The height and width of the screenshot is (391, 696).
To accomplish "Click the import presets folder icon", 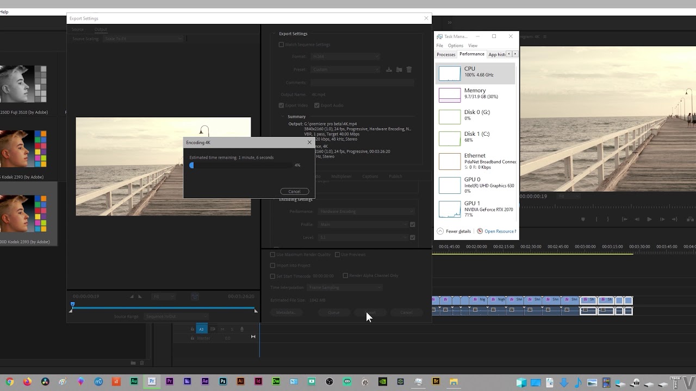I will [399, 70].
